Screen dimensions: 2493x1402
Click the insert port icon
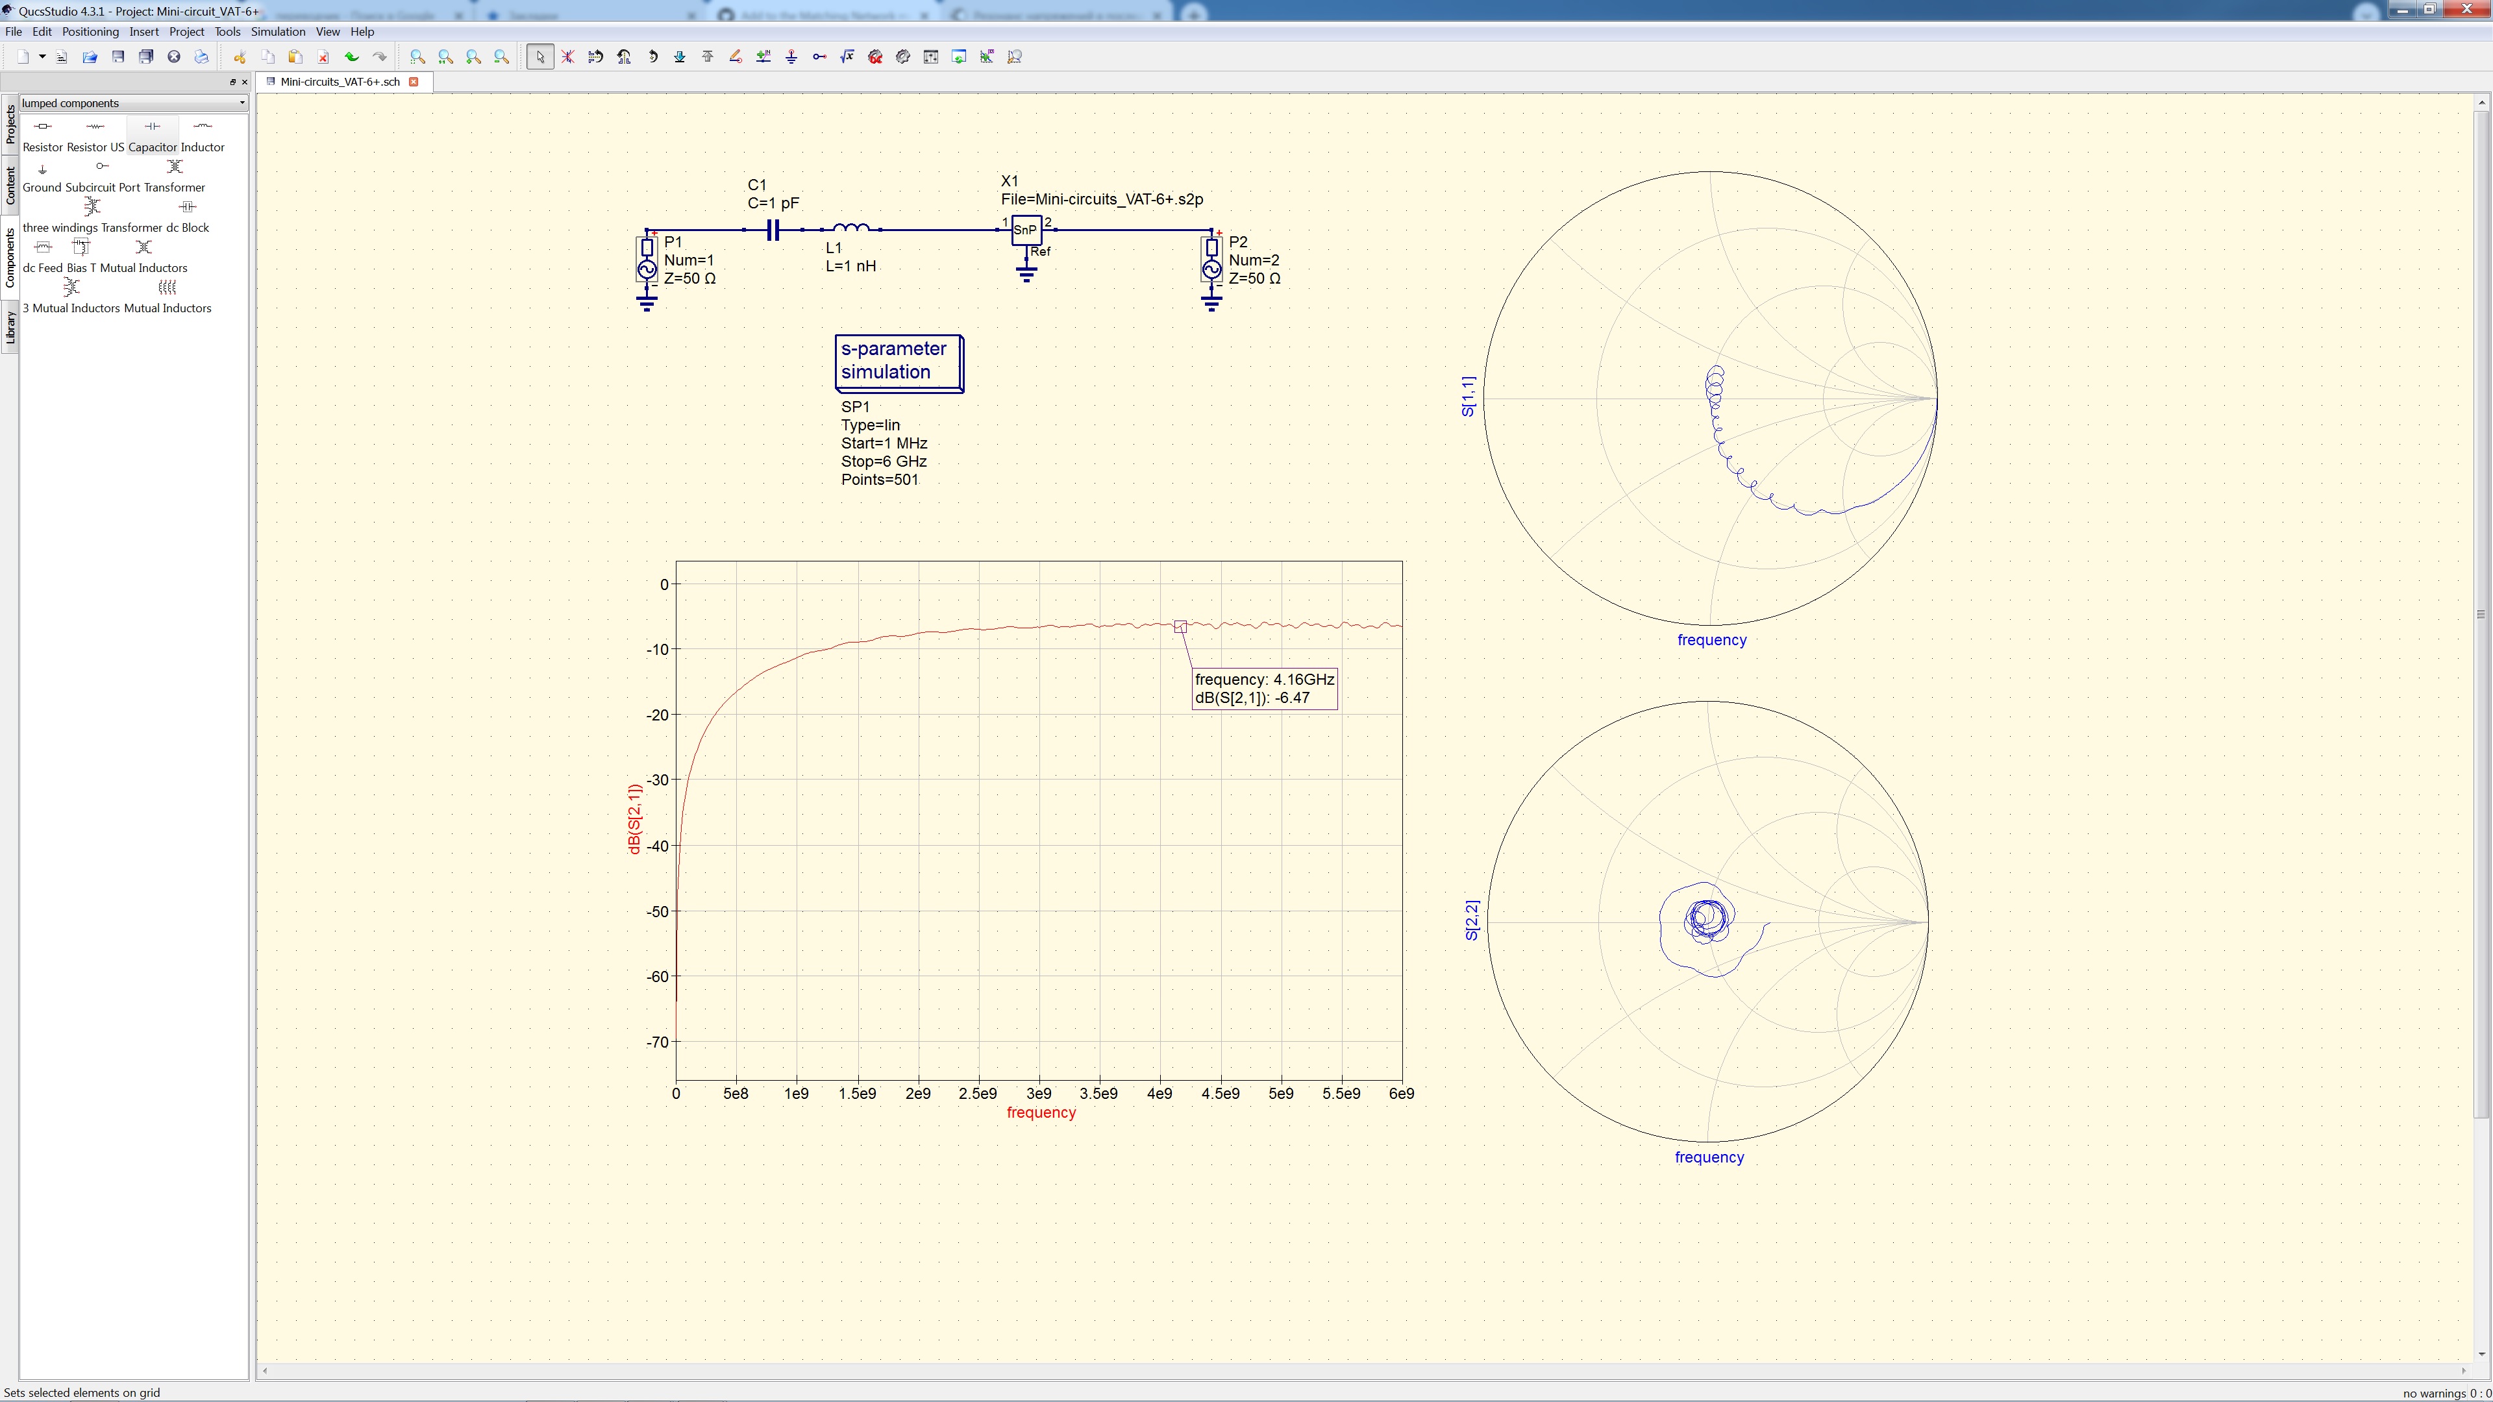tap(820, 57)
